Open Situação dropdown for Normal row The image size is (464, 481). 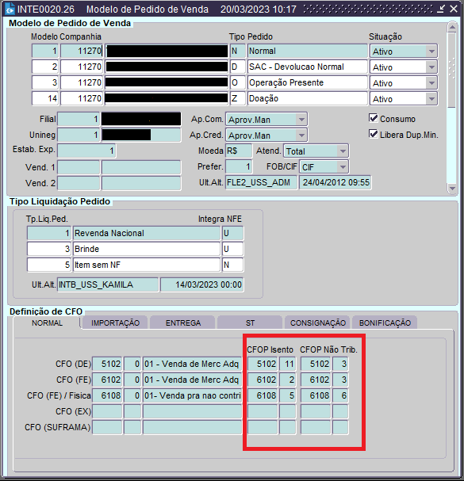coord(431,52)
